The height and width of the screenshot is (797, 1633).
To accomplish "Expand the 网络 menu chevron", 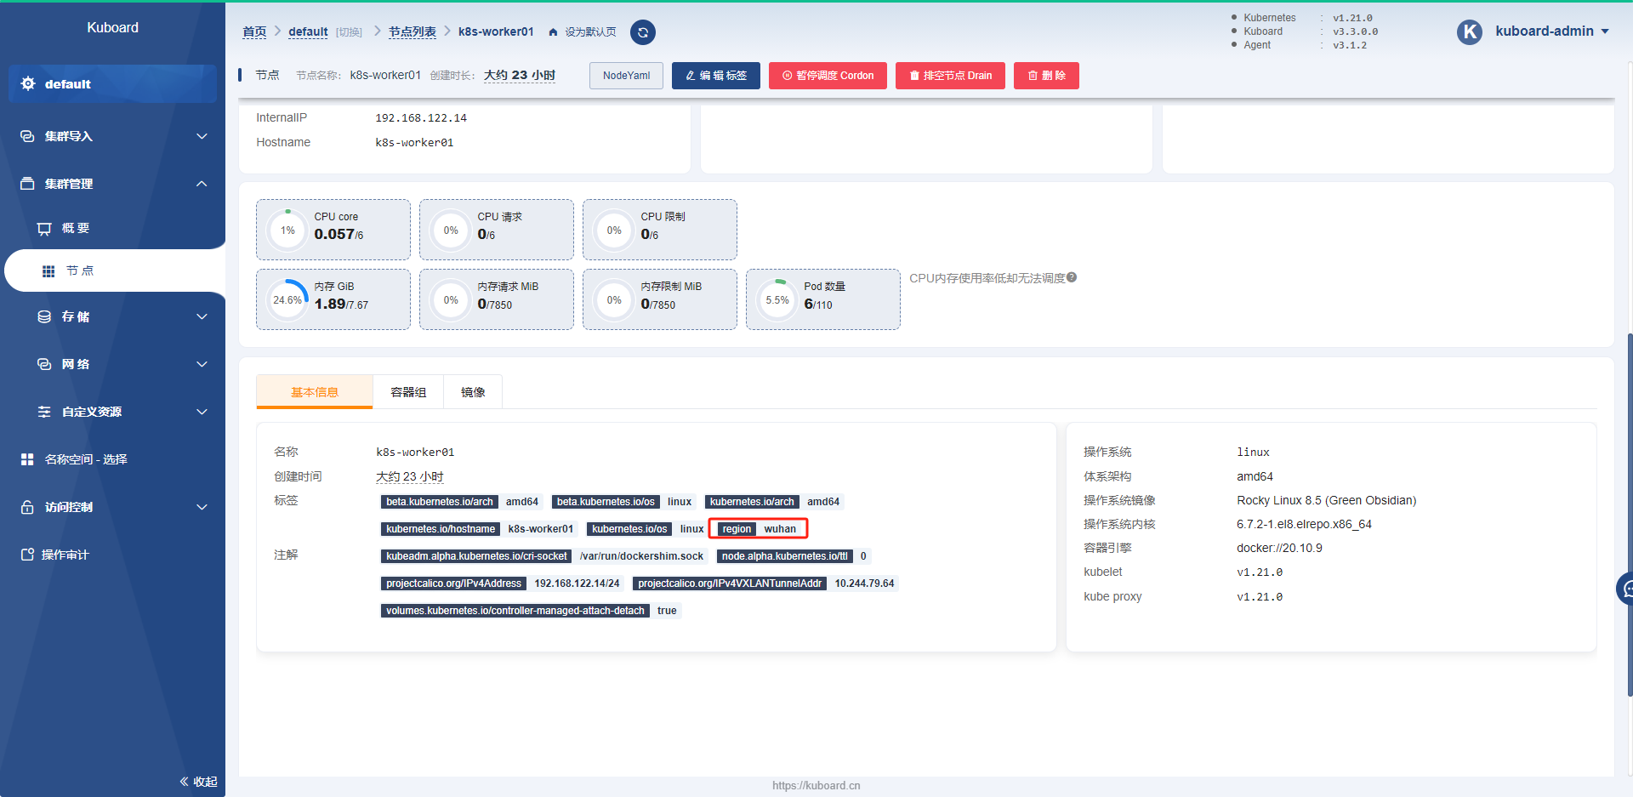I will pyautogui.click(x=202, y=364).
